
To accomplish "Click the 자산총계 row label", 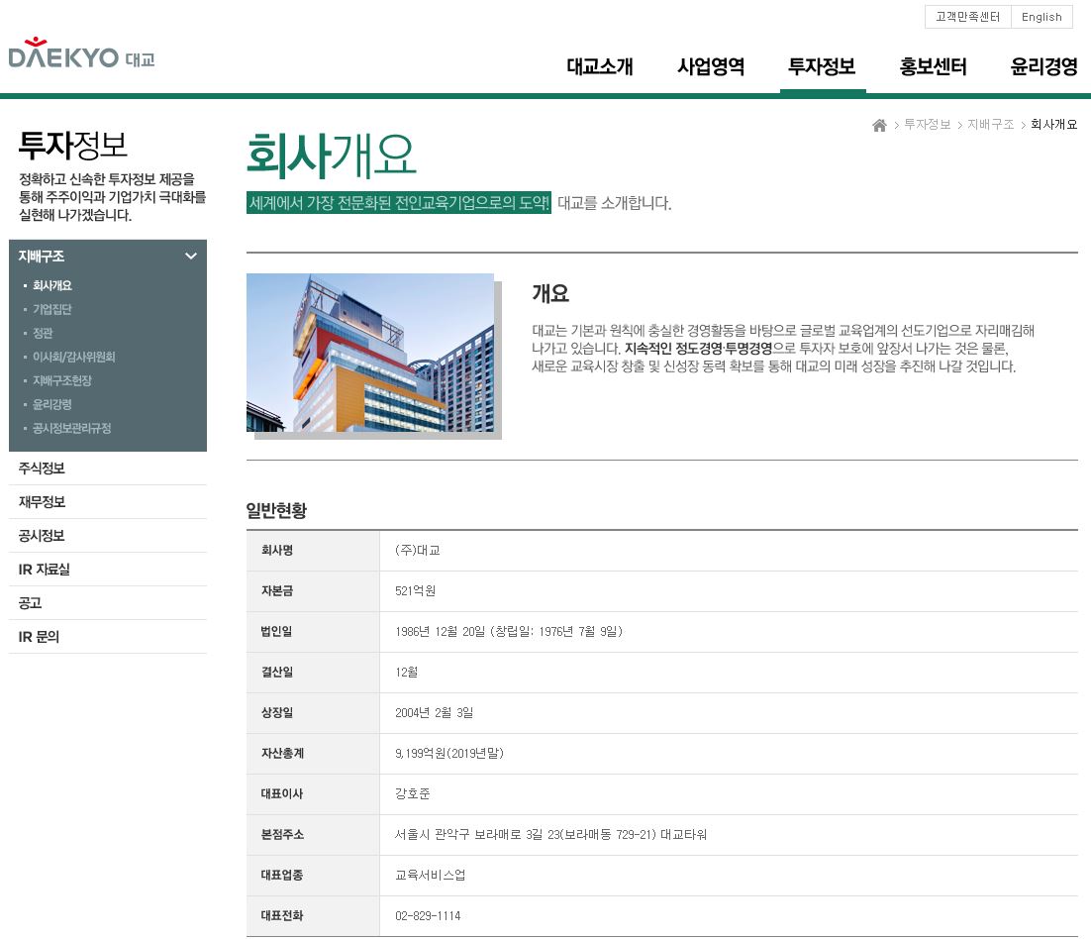I will (x=282, y=753).
